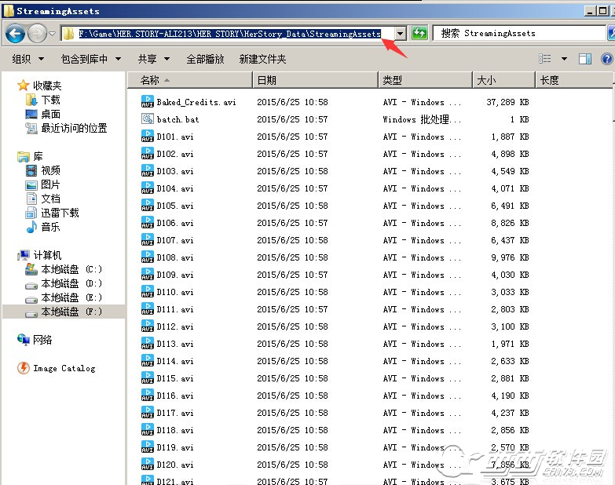Click the address bar folder path
This screenshot has height=485, width=615.
[229, 34]
